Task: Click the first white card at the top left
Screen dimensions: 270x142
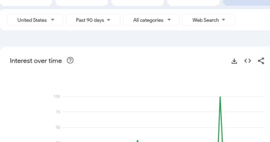Action: (x=26, y=3)
